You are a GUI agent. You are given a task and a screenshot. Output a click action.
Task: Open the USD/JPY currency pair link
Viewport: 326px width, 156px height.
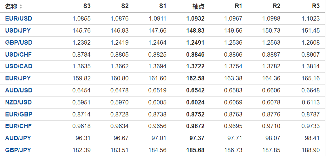tap(18, 31)
